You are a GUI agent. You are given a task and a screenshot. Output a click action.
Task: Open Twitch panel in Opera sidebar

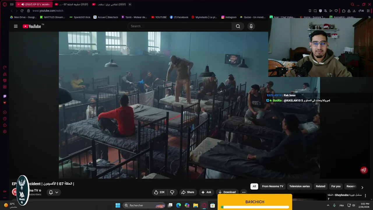click(x=5, y=96)
